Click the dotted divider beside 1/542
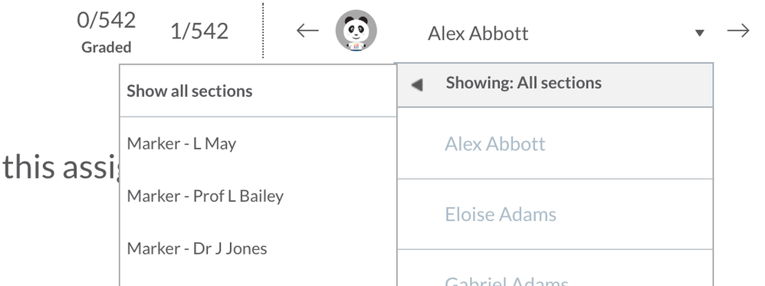765x286 pixels. pyautogui.click(x=263, y=30)
